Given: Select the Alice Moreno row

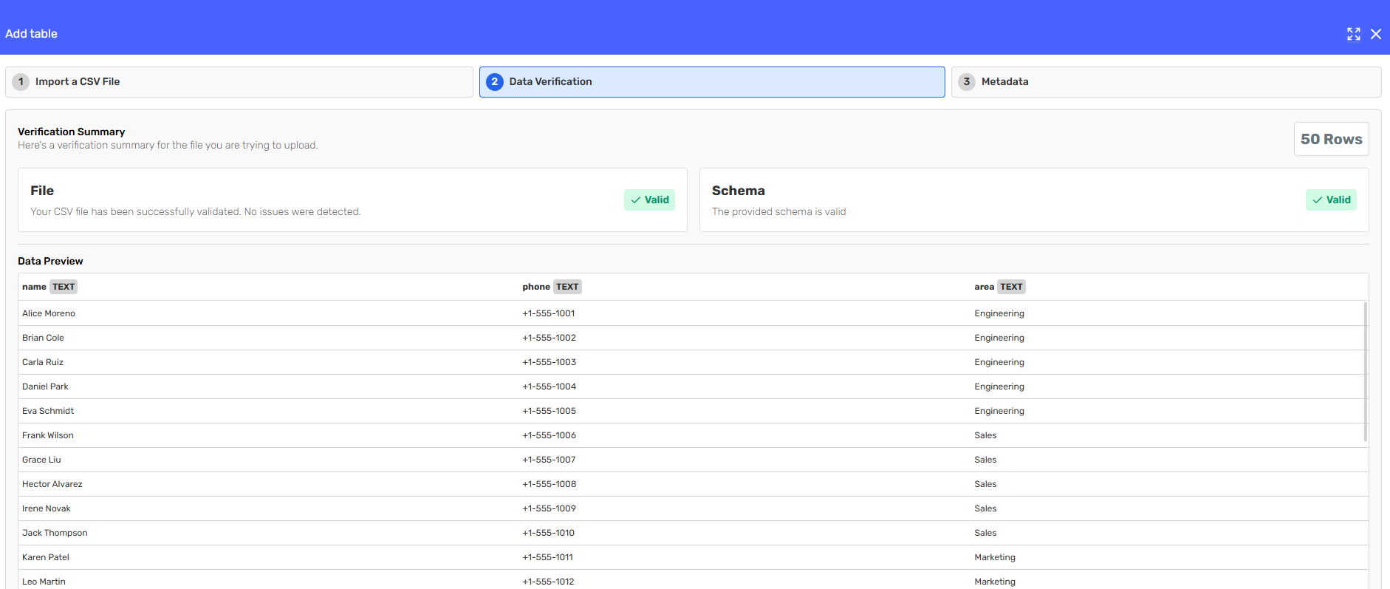Looking at the screenshot, I should click(x=49, y=313).
